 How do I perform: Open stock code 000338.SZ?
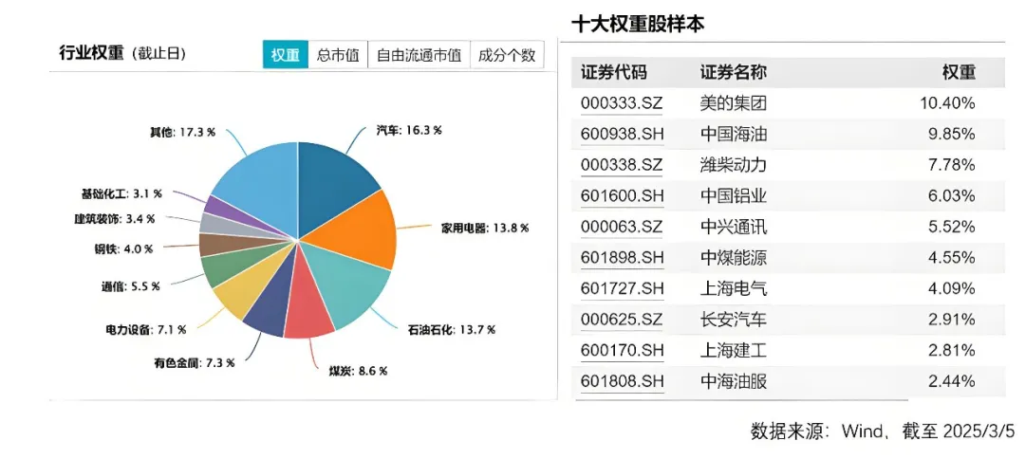tap(621, 165)
